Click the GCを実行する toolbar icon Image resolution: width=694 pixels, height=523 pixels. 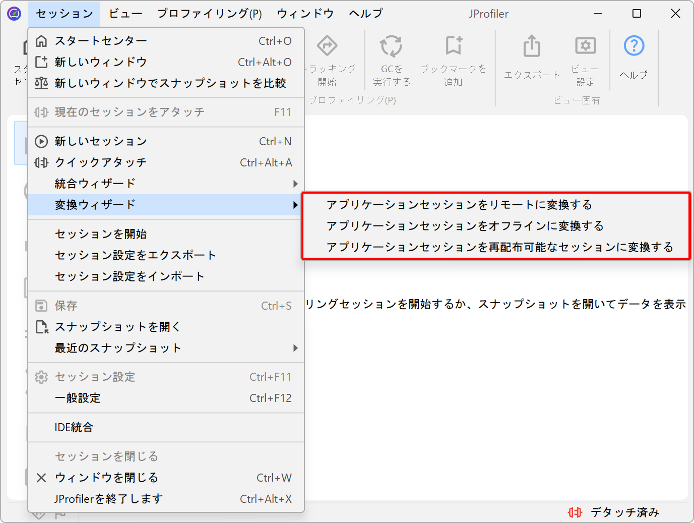point(391,46)
